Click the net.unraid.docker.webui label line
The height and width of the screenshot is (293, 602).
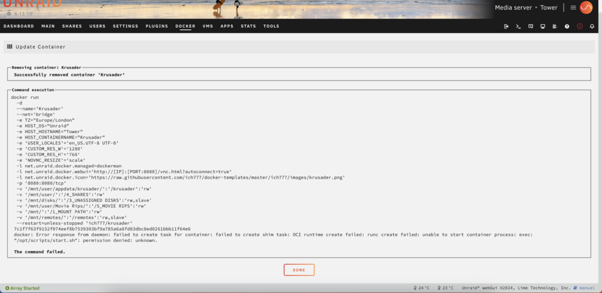click(x=124, y=172)
